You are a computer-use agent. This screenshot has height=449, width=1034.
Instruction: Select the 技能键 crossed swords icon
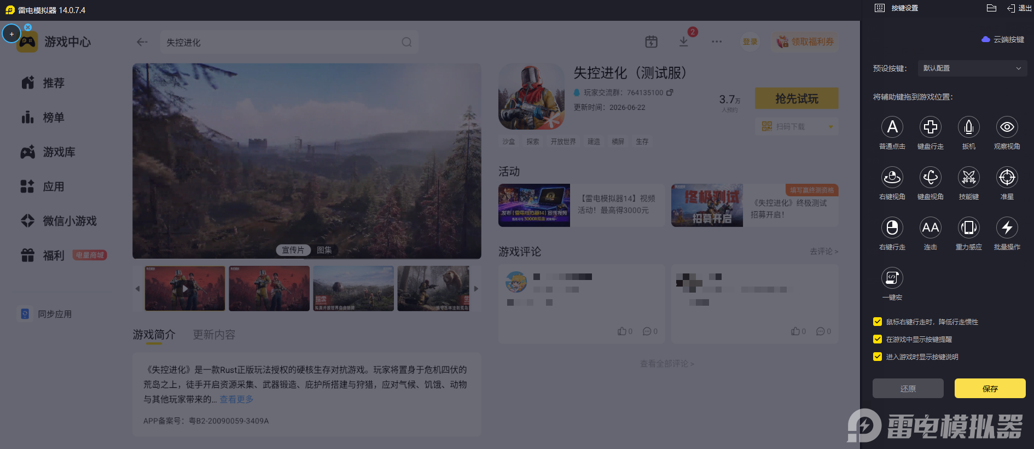[x=968, y=177]
